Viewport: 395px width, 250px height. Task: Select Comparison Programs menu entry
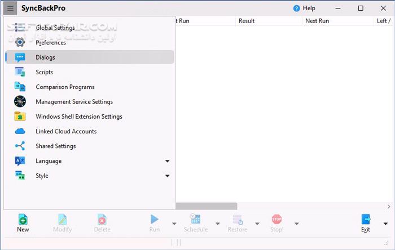89,87
